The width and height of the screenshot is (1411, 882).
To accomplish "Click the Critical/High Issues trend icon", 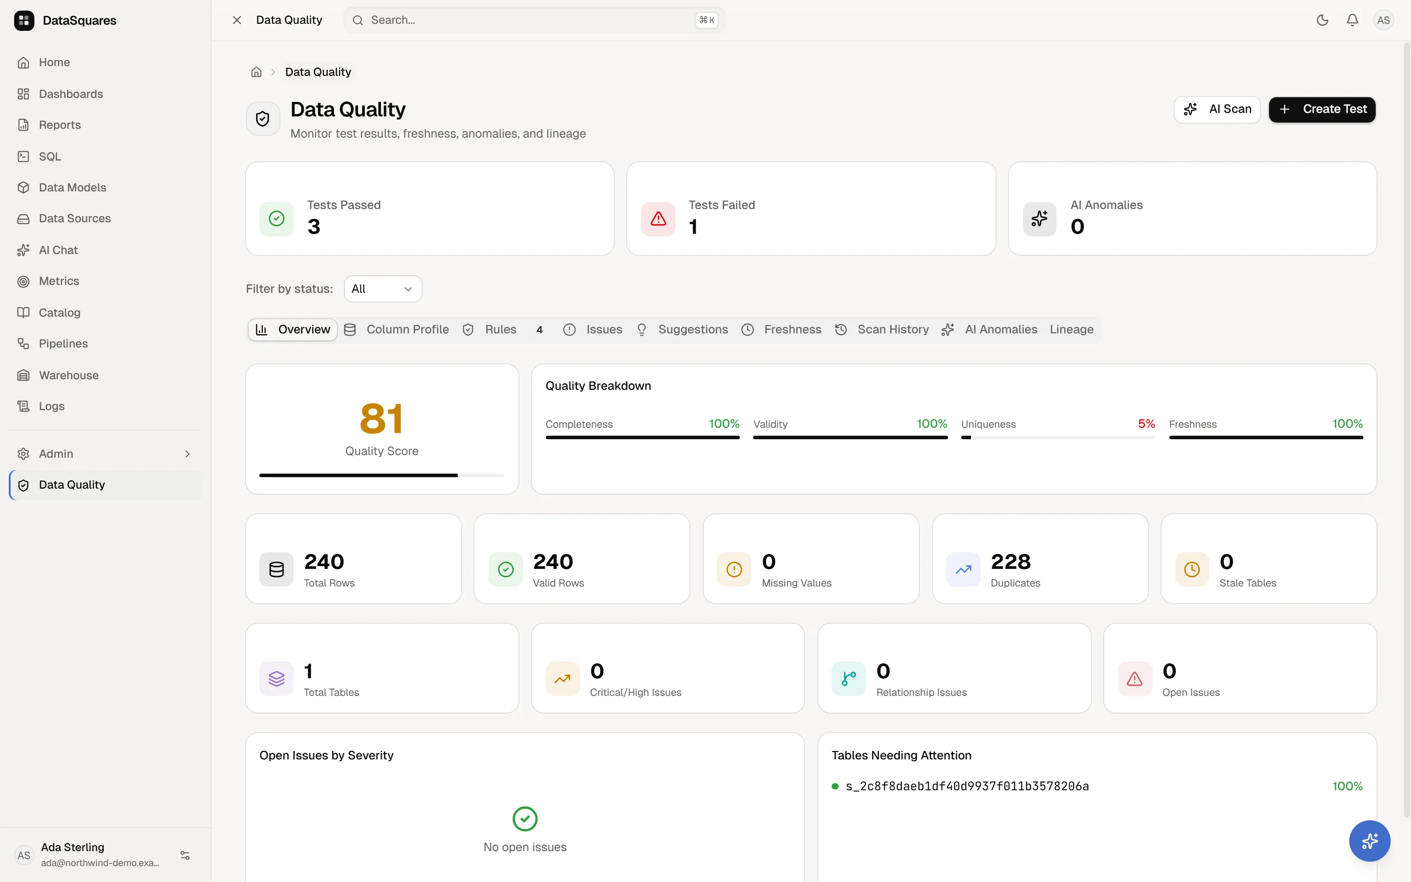I will pyautogui.click(x=563, y=678).
